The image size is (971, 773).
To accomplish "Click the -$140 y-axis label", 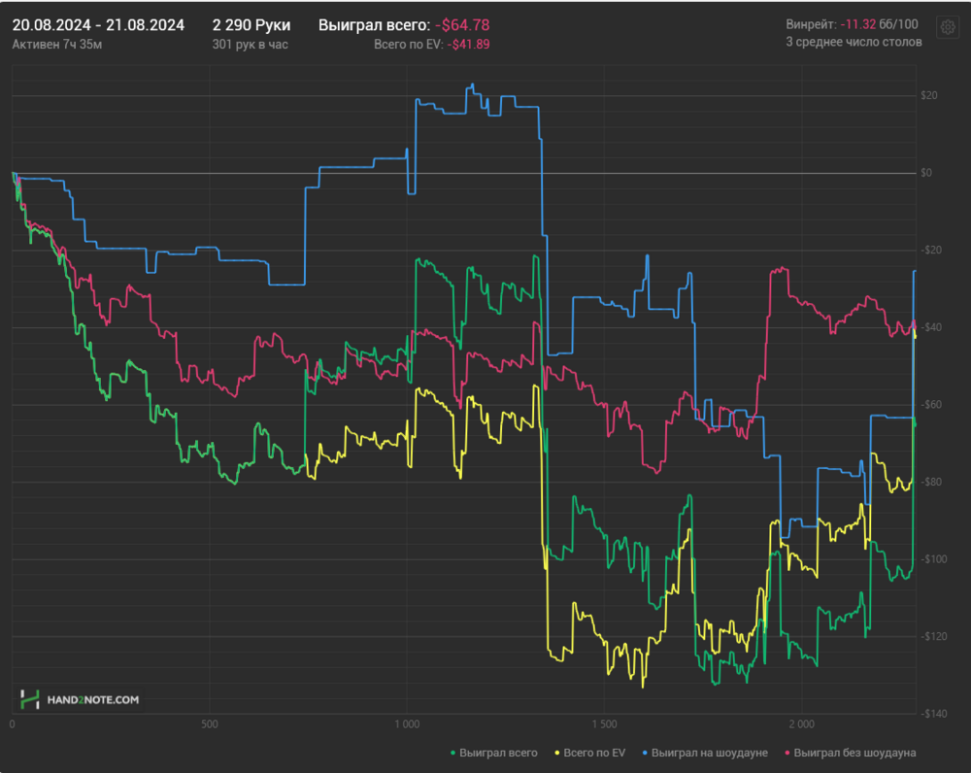I will tap(934, 714).
